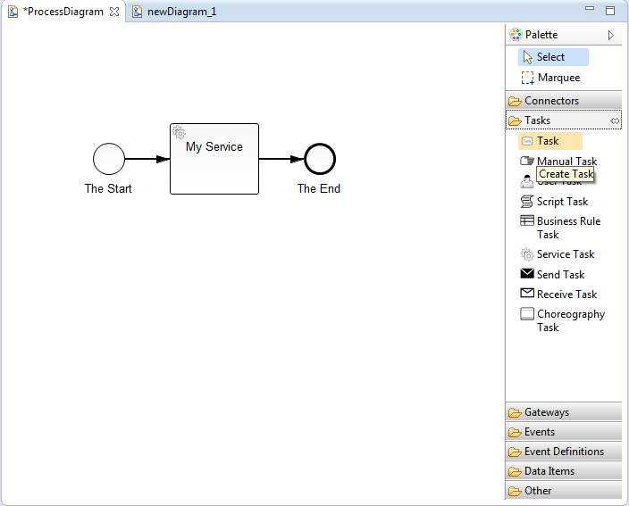Expand the Gateways drawer

[x=564, y=412]
